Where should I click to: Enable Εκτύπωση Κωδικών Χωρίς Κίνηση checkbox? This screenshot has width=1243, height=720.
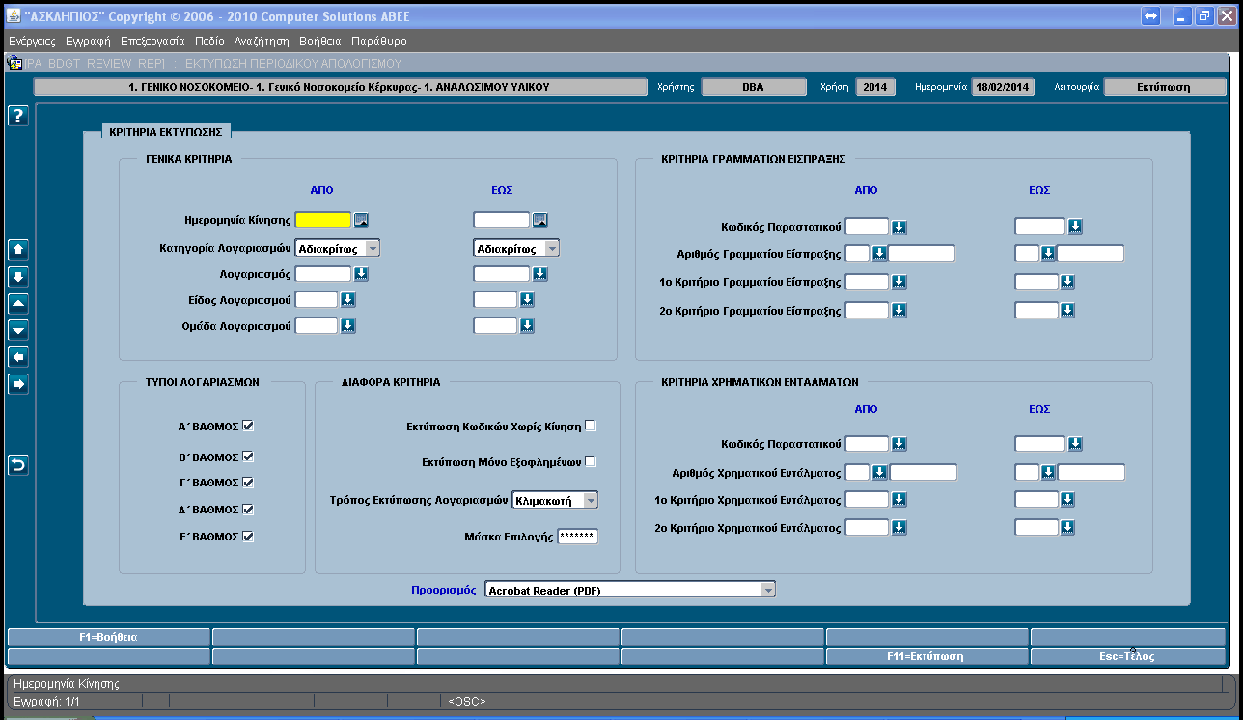[x=591, y=426]
